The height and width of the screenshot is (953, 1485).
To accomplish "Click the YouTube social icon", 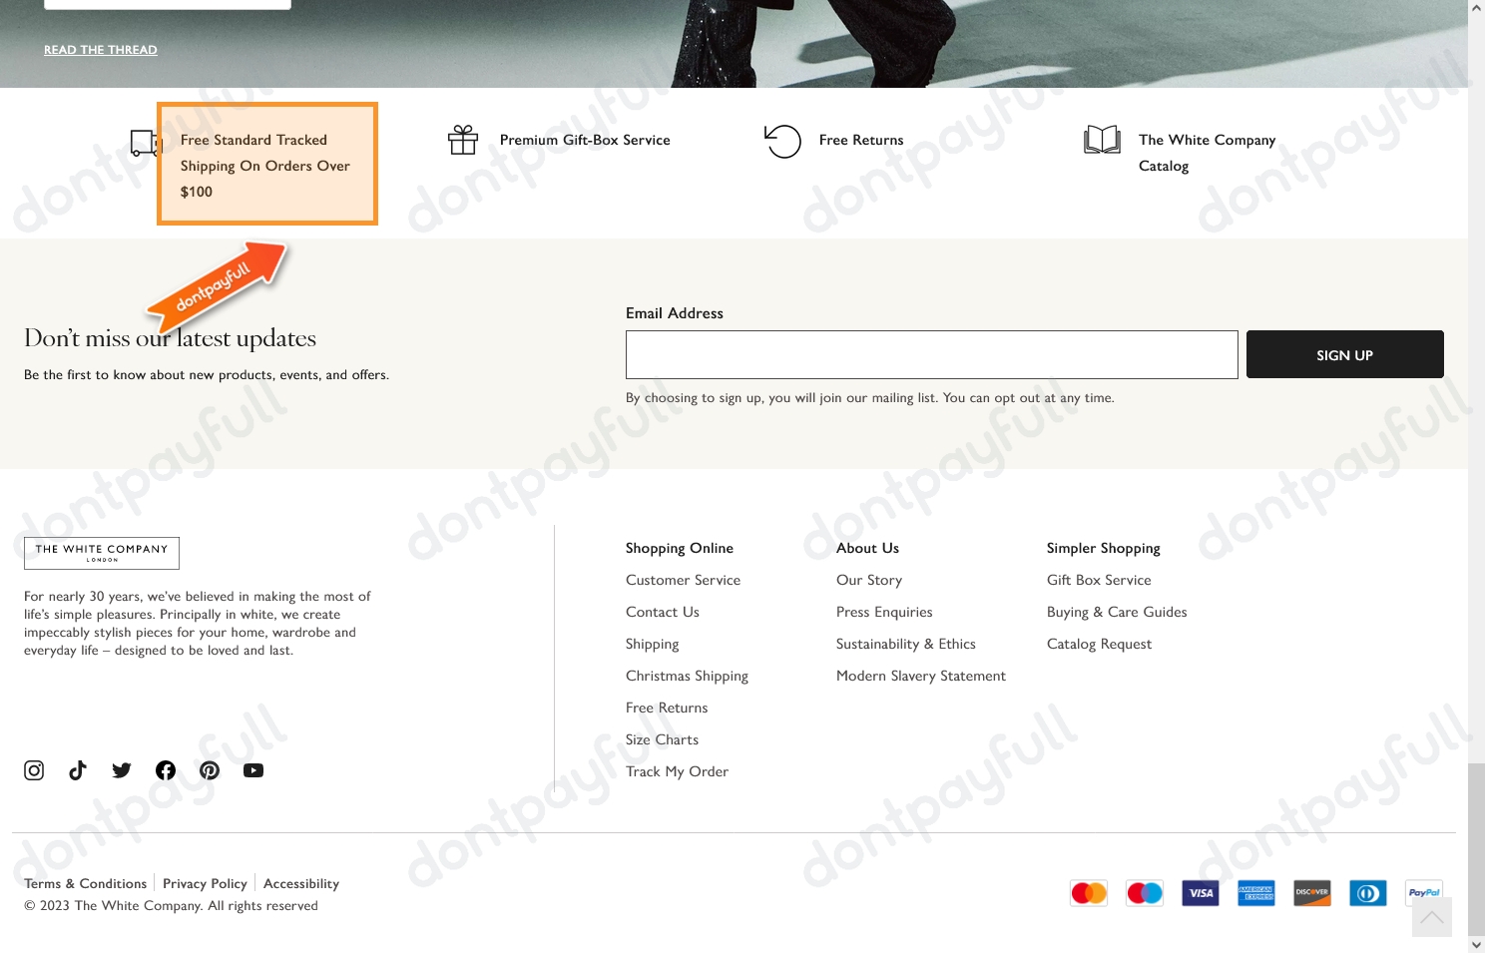I will tap(252, 769).
